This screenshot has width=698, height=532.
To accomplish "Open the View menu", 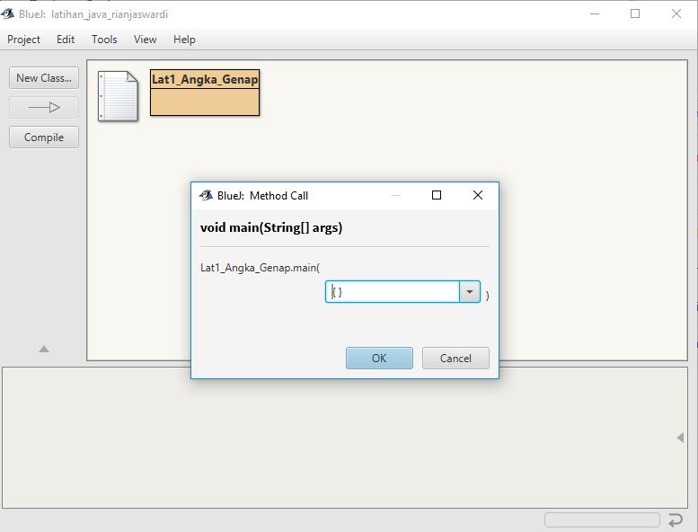I will coord(146,40).
